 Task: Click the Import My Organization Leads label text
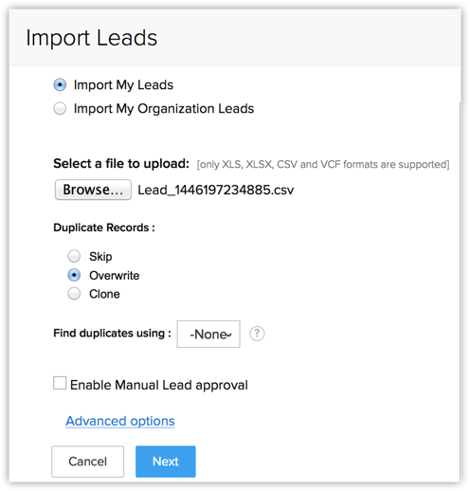164,109
